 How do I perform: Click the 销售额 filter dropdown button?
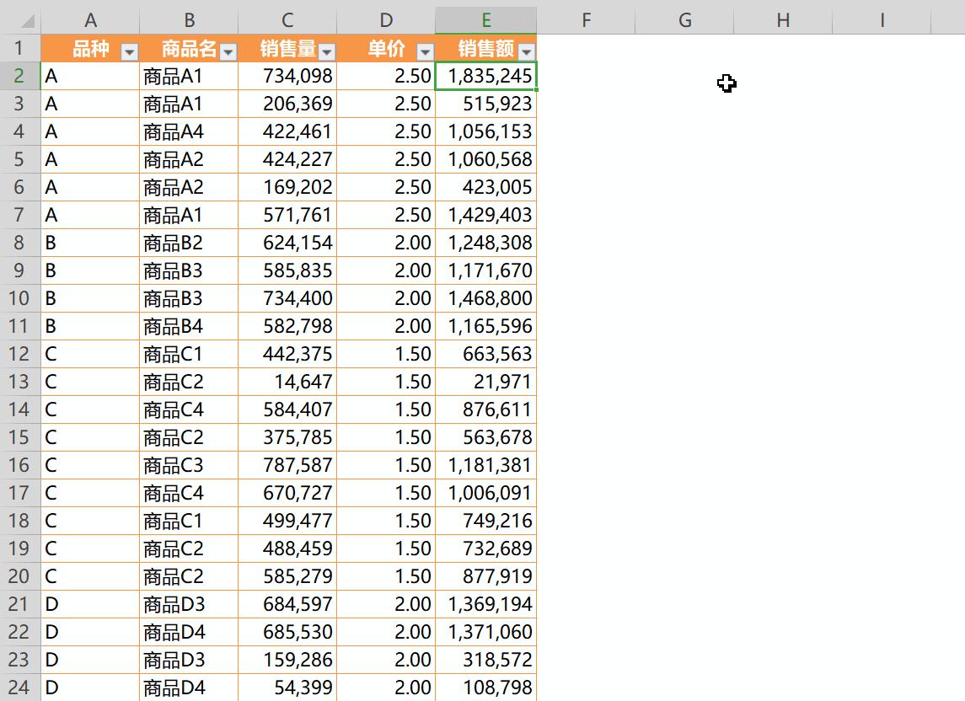pos(527,51)
